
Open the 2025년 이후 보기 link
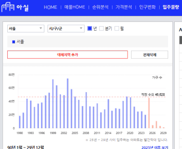[155, 147]
